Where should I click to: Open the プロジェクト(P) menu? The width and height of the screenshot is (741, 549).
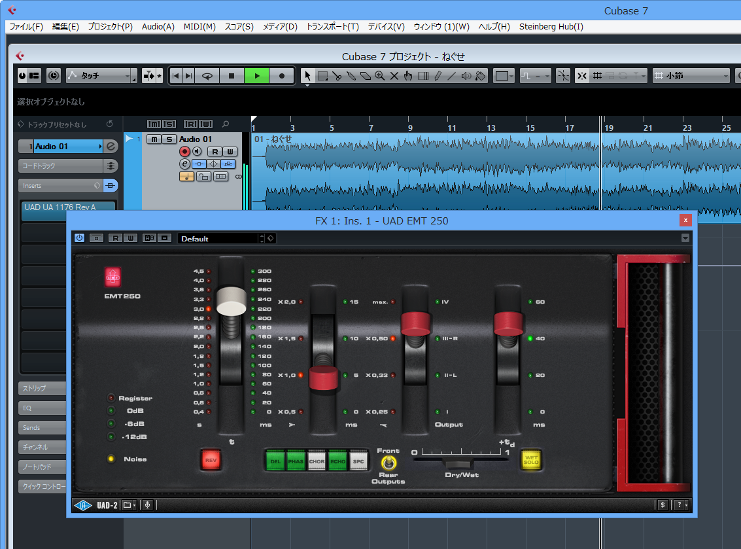[x=110, y=26]
